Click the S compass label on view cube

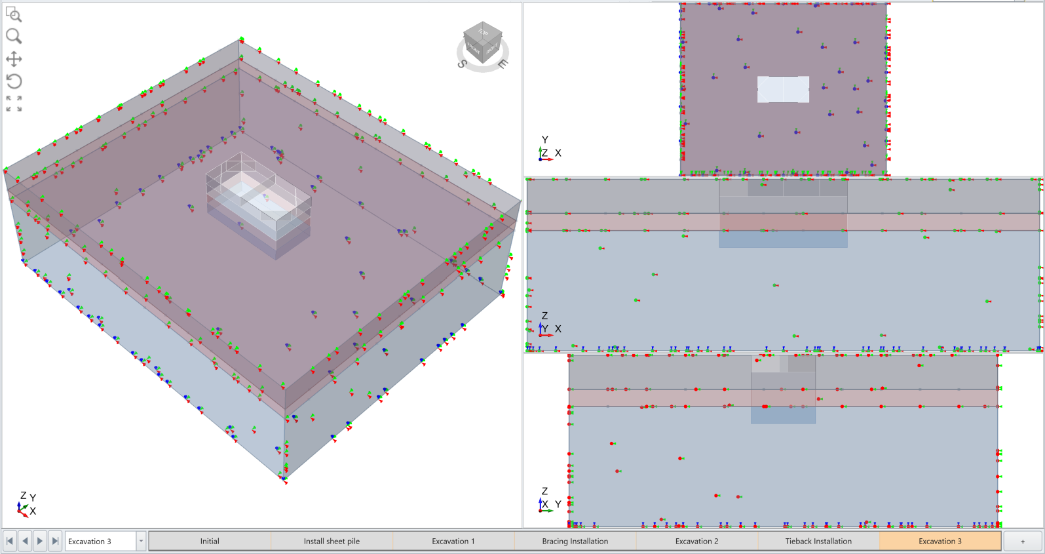click(x=462, y=64)
